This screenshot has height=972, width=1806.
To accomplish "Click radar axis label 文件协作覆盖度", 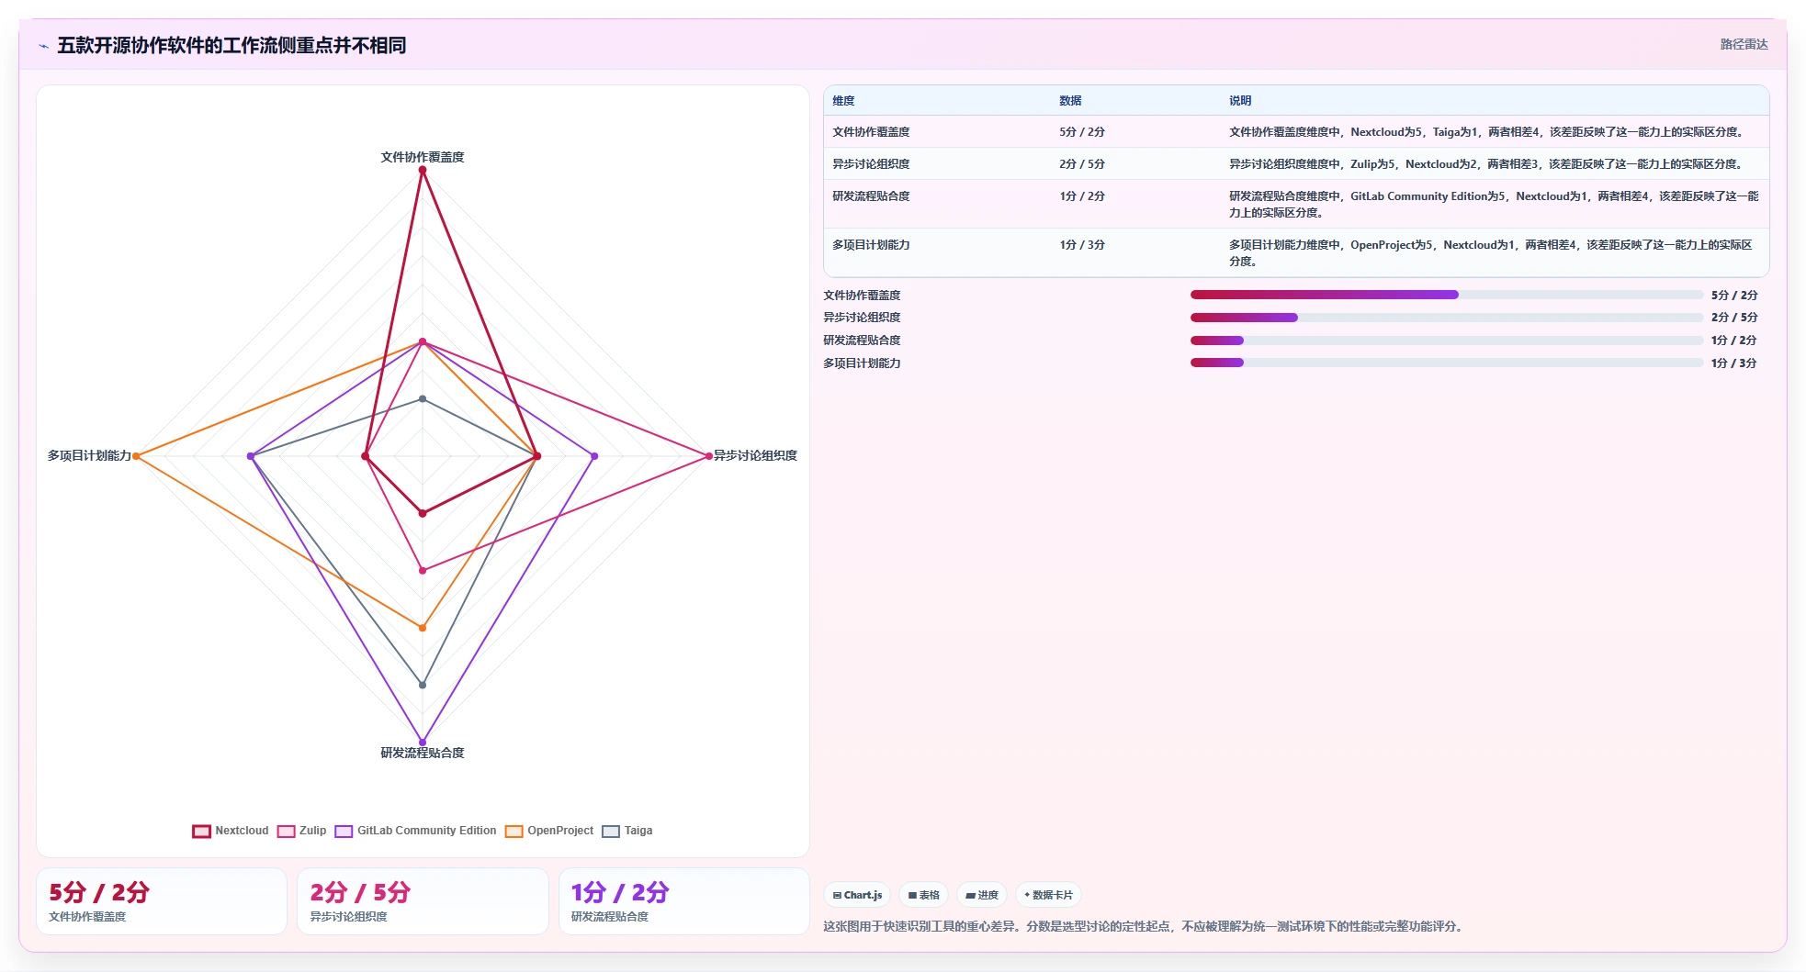I will tap(423, 157).
